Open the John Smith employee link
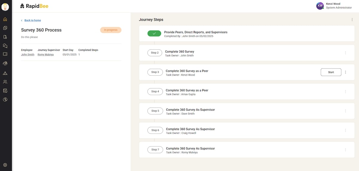Image resolution: width=359 pixels, height=171 pixels. point(28,55)
